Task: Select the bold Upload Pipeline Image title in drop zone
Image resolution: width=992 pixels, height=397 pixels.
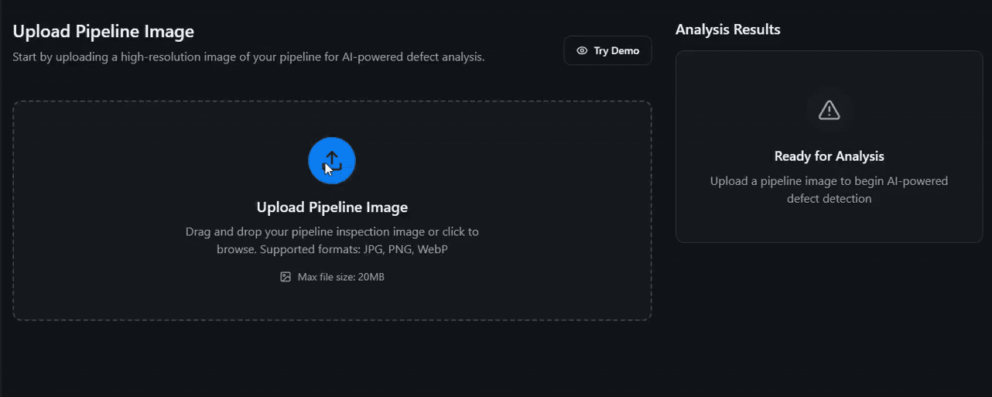Action: pyautogui.click(x=331, y=207)
